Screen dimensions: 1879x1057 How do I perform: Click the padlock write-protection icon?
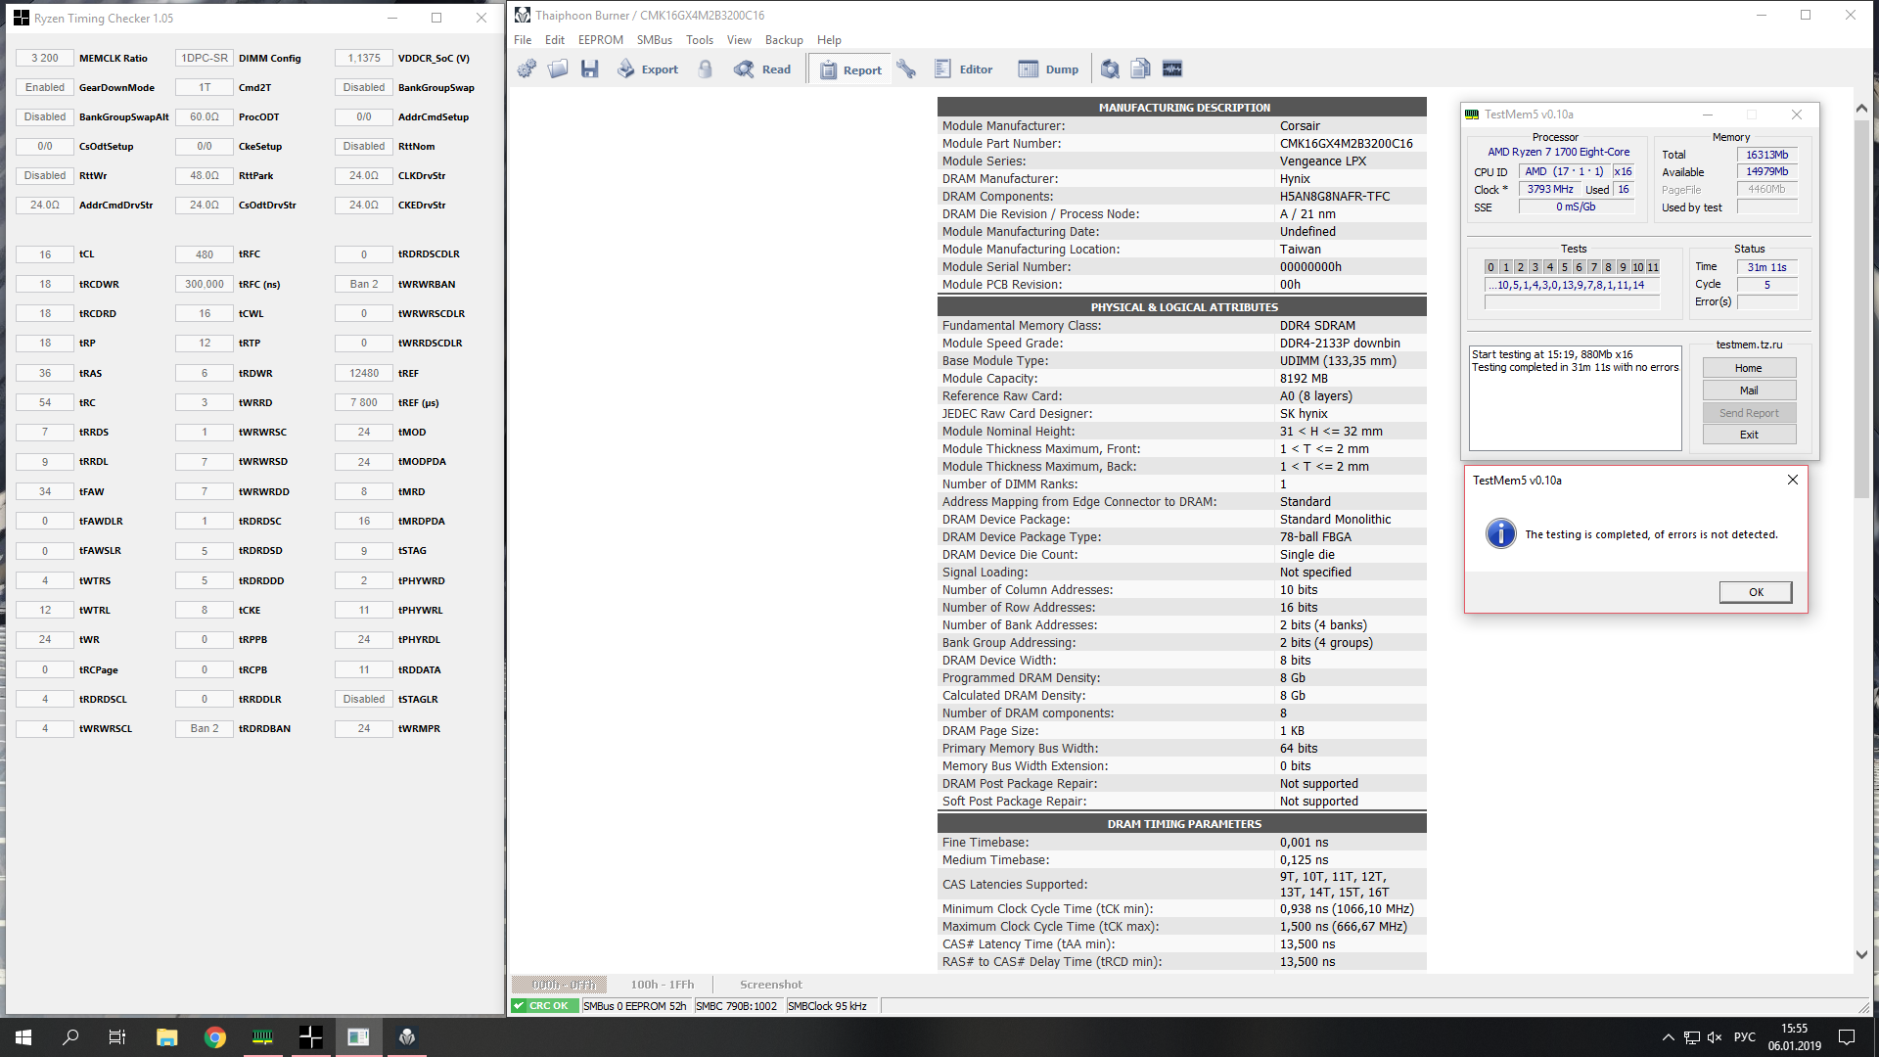(x=705, y=69)
